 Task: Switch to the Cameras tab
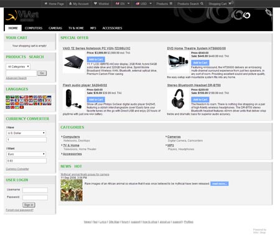point(55,28)
